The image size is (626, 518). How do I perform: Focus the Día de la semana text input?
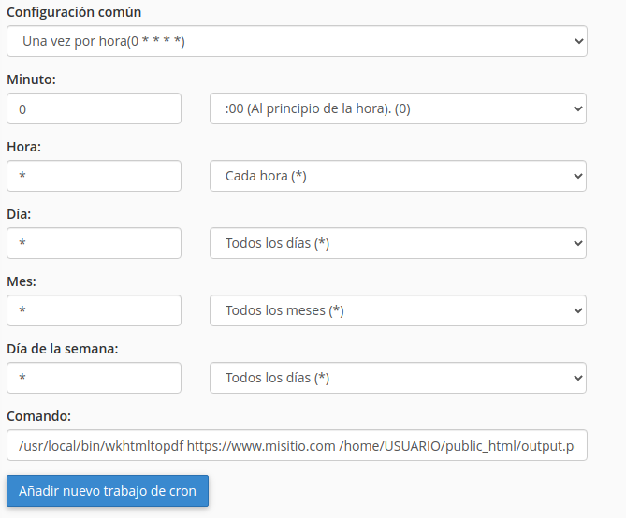tap(94, 378)
